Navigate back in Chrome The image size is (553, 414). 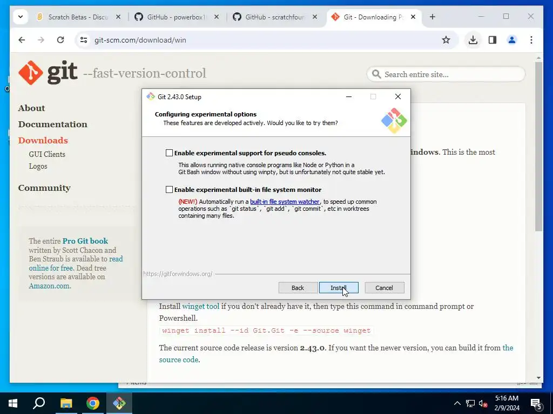(22, 40)
